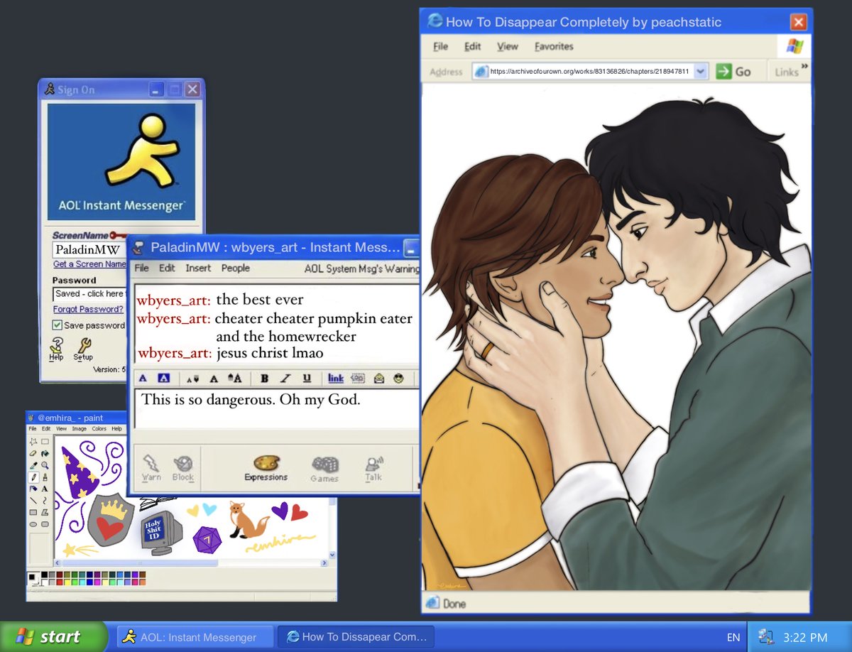This screenshot has width=852, height=652.
Task: Pick the Fill With Color bucket tool
Action: (x=45, y=454)
